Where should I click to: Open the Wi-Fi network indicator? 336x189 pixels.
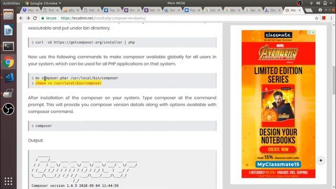pyautogui.click(x=311, y=3)
